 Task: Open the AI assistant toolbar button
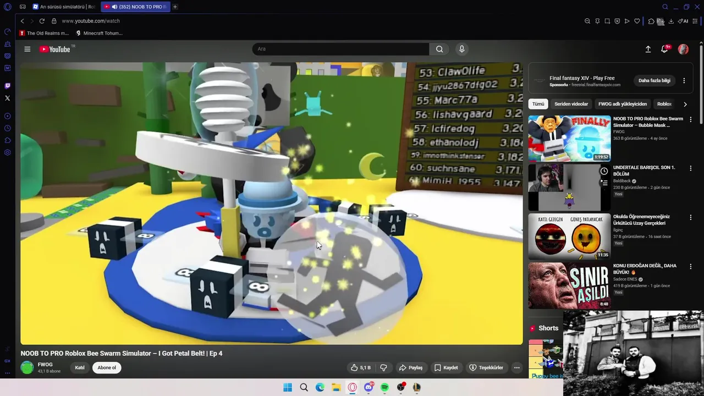pyautogui.click(x=683, y=21)
